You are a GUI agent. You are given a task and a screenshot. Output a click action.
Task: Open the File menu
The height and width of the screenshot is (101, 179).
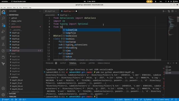pyautogui.click(x=1, y=8)
